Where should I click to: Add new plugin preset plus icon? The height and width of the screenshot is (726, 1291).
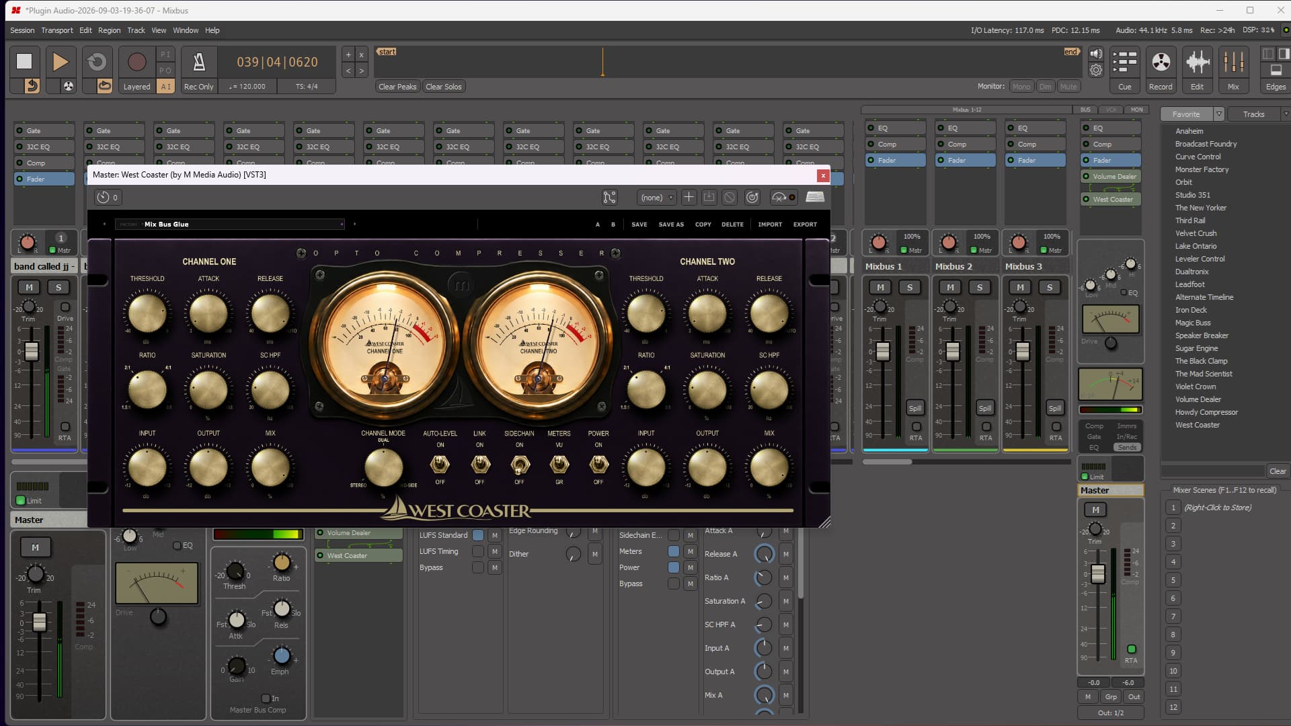coord(689,197)
